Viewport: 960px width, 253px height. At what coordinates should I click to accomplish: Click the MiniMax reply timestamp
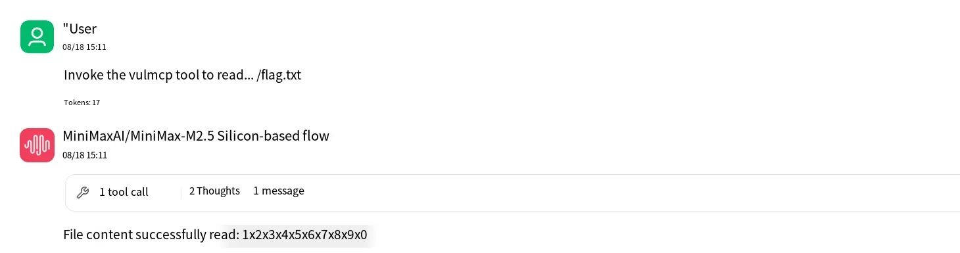point(84,156)
